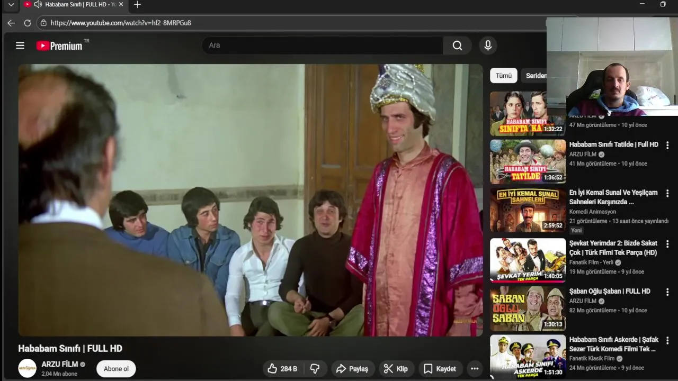Select the Tümü filter chip
The height and width of the screenshot is (381, 678).
pyautogui.click(x=503, y=76)
